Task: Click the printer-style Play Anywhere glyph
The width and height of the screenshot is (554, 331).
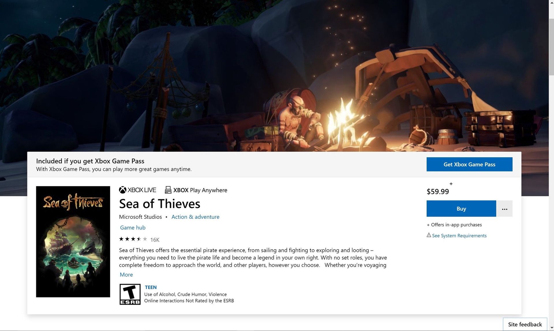Action: pos(168,190)
